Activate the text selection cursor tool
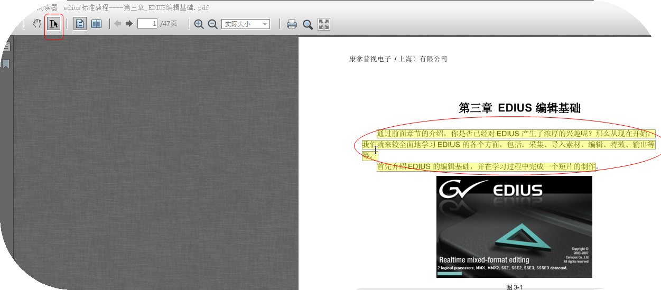Viewport: 661px width, 290px height. (x=54, y=24)
